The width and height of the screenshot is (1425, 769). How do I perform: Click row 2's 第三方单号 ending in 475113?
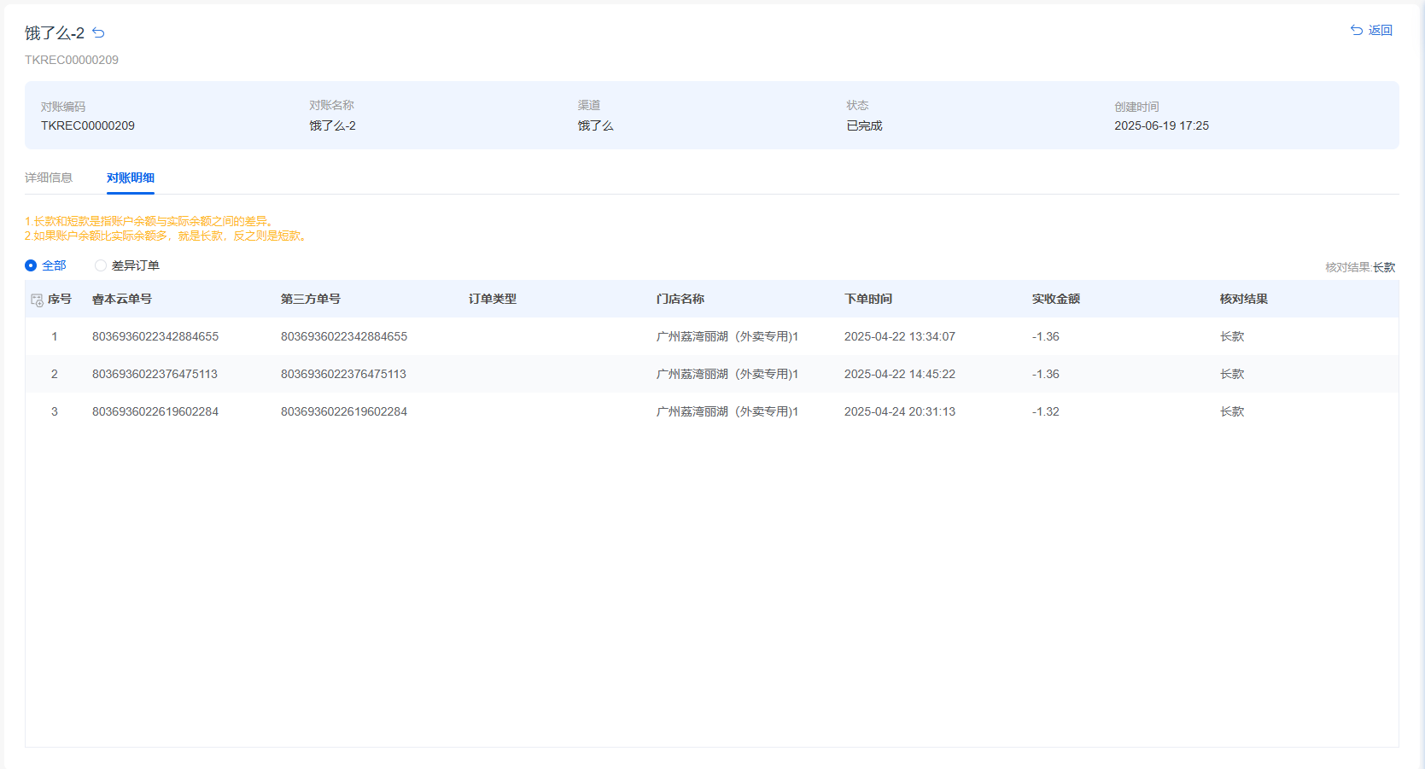[x=343, y=374]
